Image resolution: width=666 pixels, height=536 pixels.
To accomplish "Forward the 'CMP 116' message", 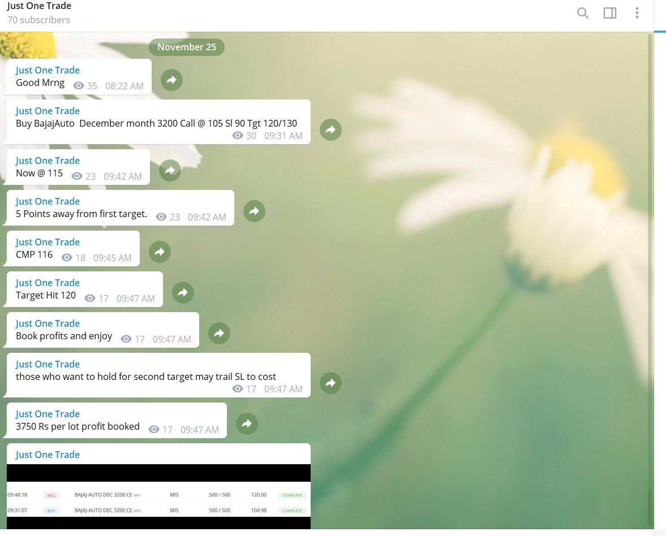I will [160, 252].
